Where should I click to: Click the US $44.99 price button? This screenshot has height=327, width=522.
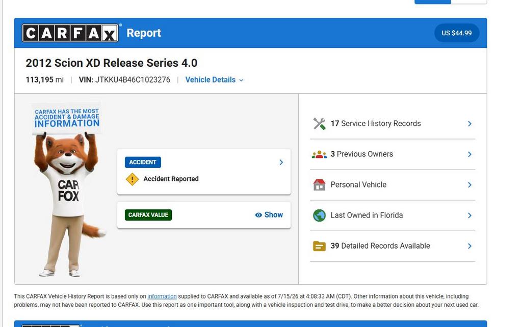[457, 33]
